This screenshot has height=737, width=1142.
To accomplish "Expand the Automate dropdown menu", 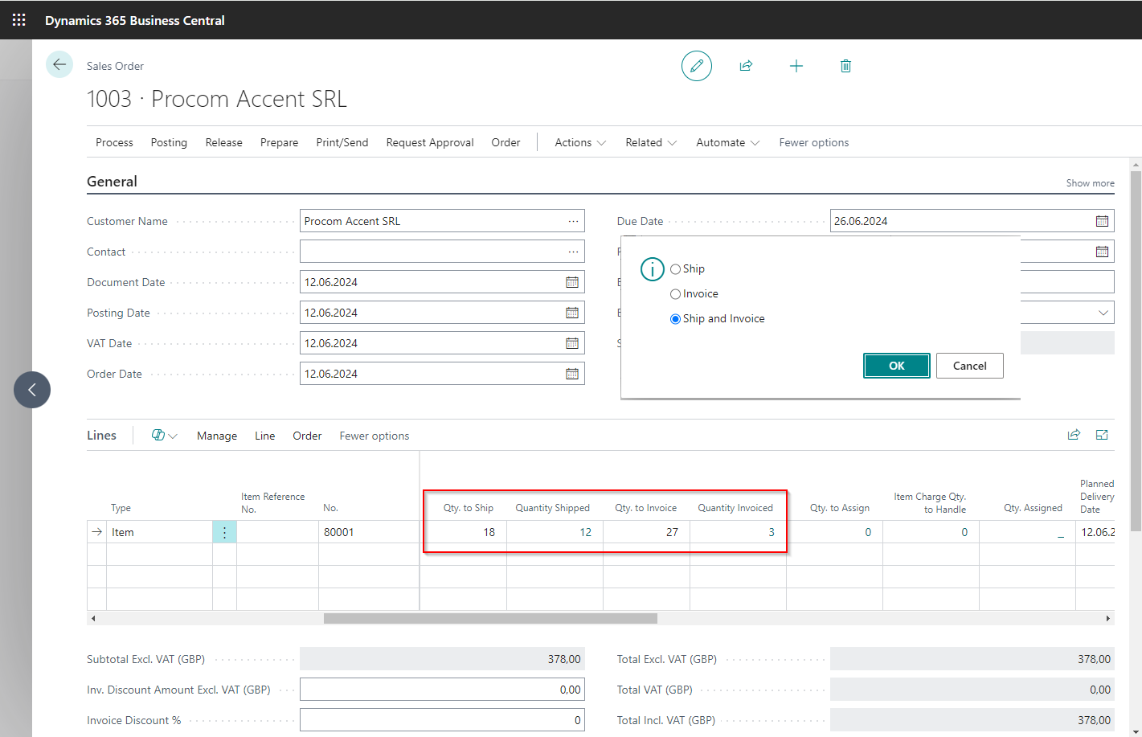I will click(x=728, y=142).
